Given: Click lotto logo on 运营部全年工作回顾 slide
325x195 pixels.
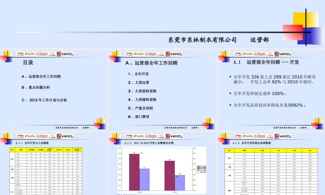Looking at the screenshot, I should [x=139, y=54].
